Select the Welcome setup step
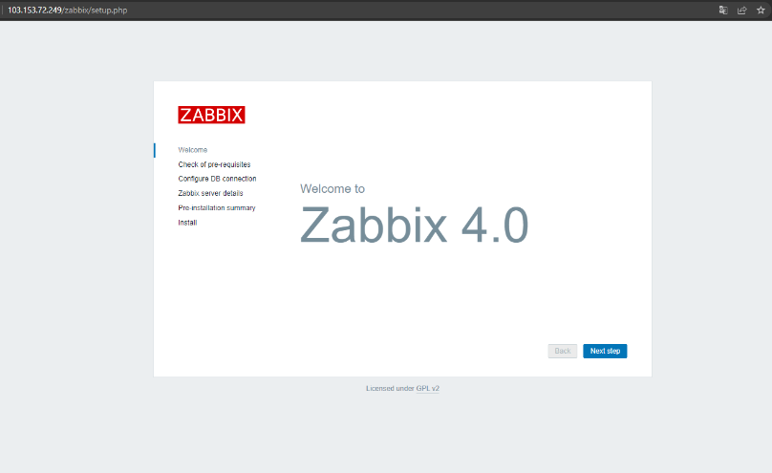The height and width of the screenshot is (473, 772). [x=192, y=150]
